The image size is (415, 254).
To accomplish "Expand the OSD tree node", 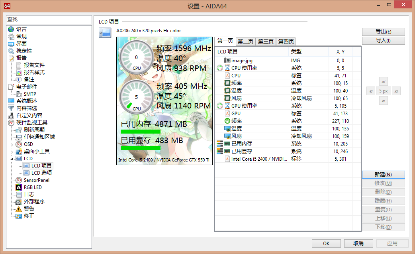I will point(12,144).
